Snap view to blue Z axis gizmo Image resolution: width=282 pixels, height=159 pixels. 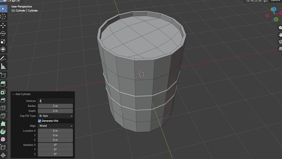tap(275, 9)
